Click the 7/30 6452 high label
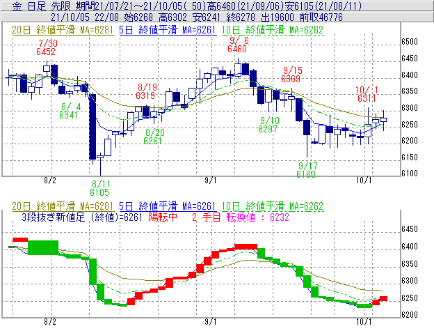Screen dimensions: 434x331 [x=47, y=47]
